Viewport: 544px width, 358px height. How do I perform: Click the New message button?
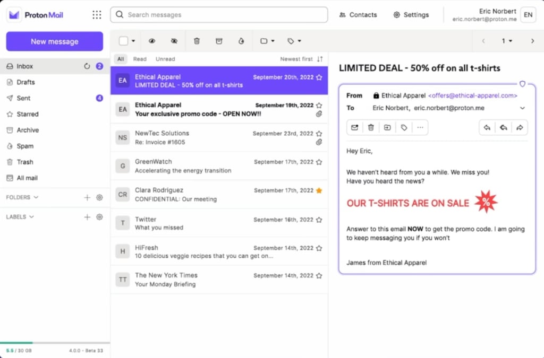coord(55,41)
